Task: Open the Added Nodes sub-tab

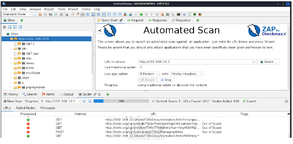Action: point(26,108)
